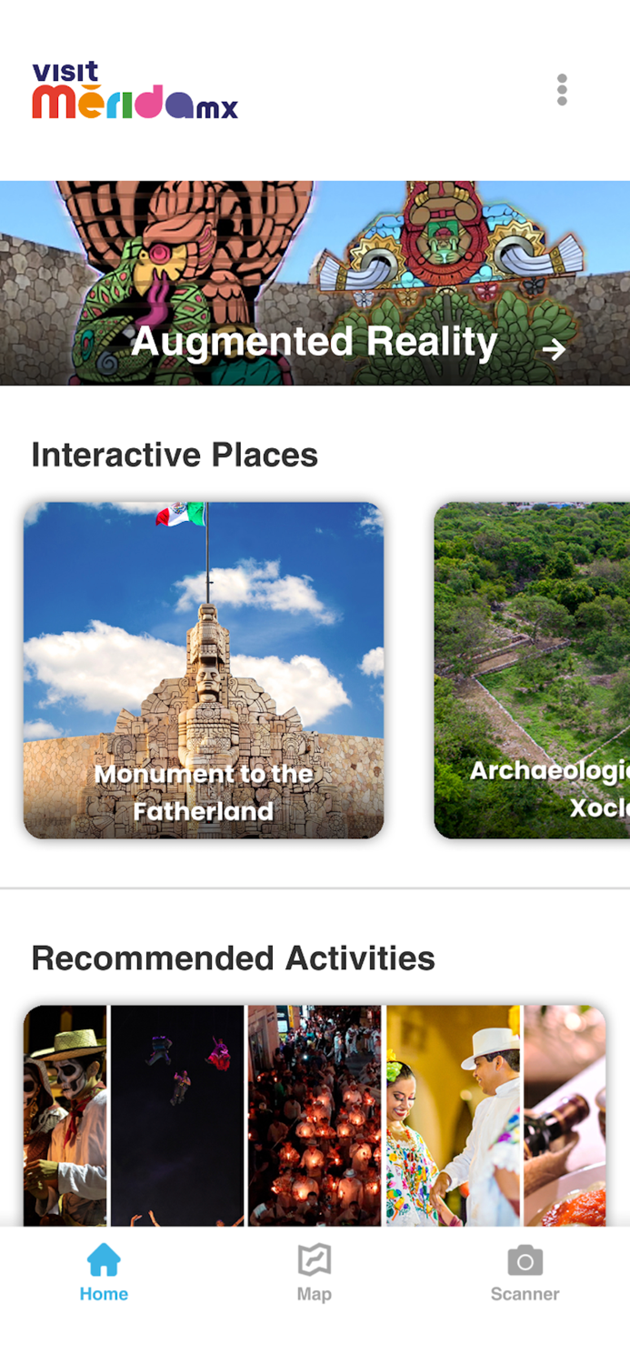The height and width of the screenshot is (1364, 630).
Task: Switch to the Map tab
Action: pos(314,1273)
